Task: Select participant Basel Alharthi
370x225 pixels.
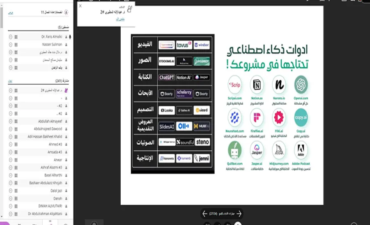Action: click(x=53, y=175)
